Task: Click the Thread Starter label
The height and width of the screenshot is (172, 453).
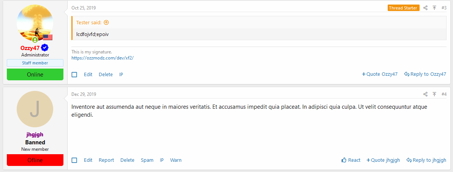Action: pos(403,8)
